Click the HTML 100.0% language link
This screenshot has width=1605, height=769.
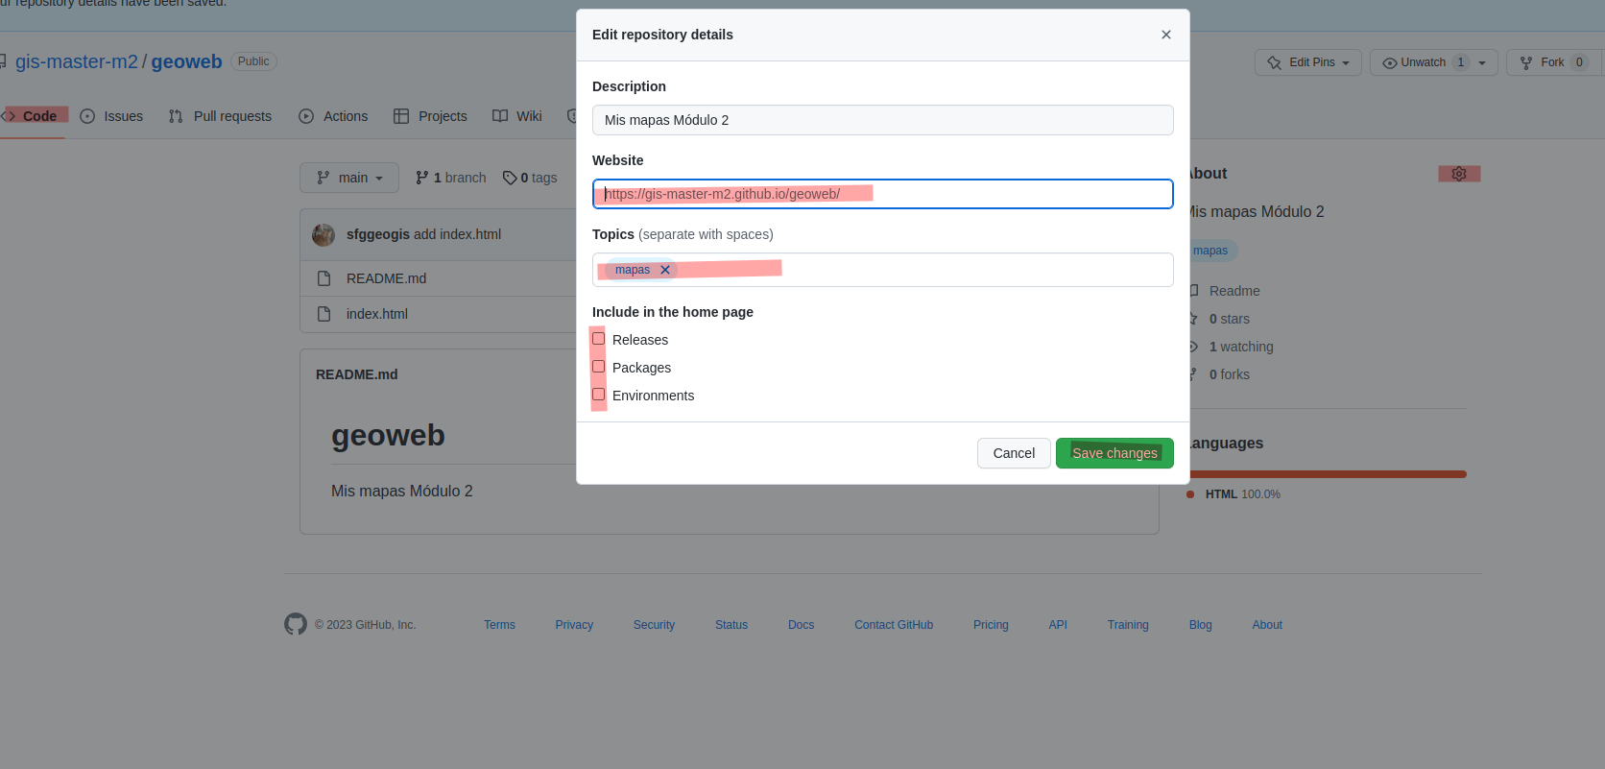1242,494
